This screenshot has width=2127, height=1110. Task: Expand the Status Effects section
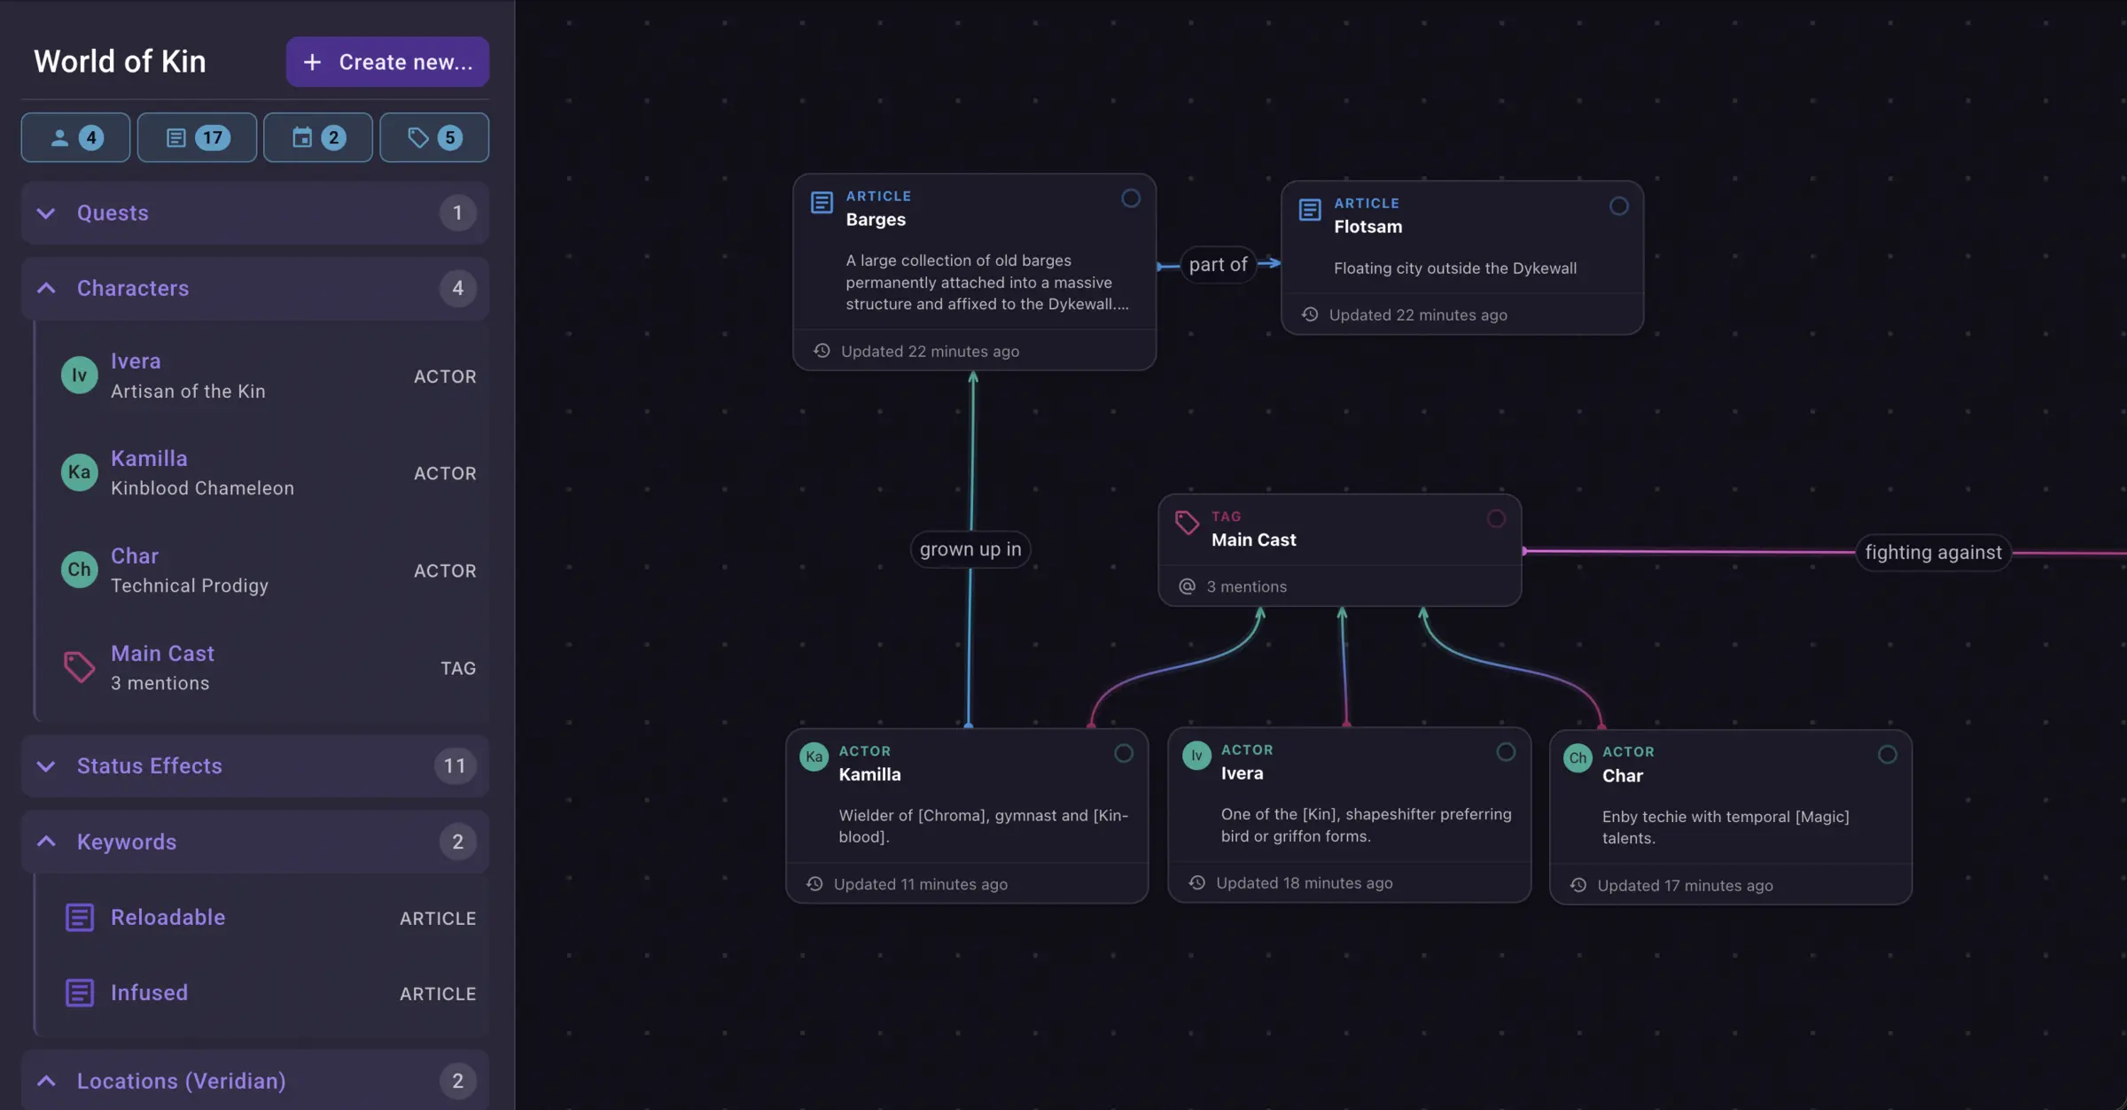point(255,765)
